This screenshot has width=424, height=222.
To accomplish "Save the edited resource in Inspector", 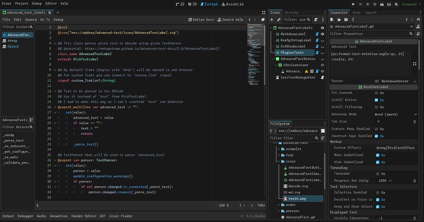I will [x=346, y=19].
